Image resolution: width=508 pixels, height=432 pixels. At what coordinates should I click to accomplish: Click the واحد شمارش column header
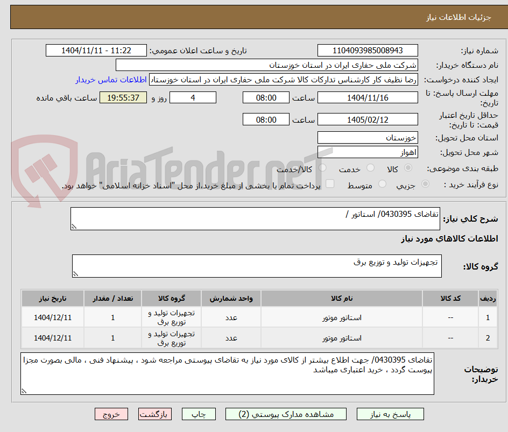[x=231, y=298]
